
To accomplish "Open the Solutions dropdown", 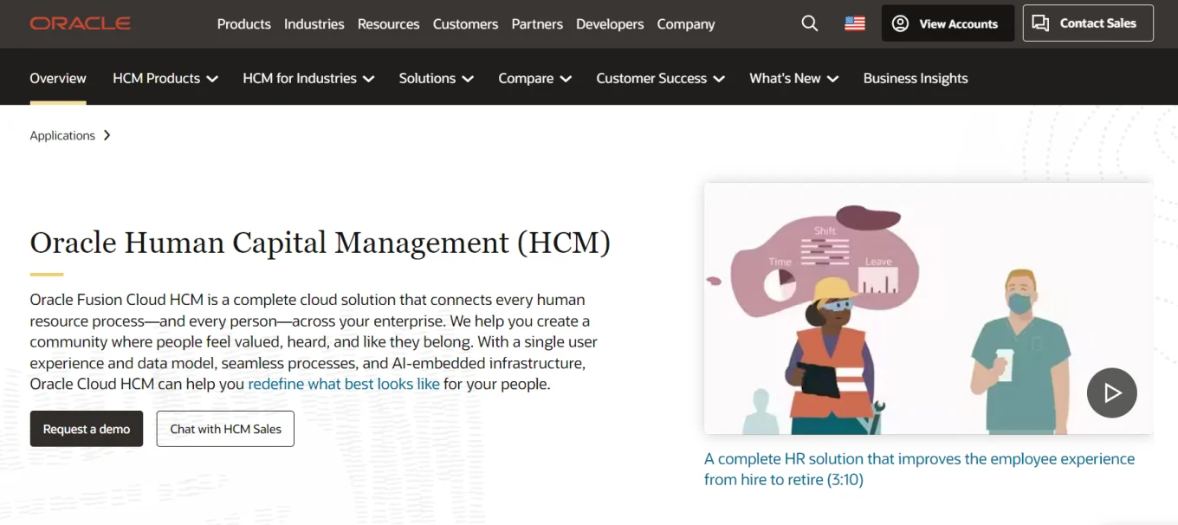I will coord(436,78).
